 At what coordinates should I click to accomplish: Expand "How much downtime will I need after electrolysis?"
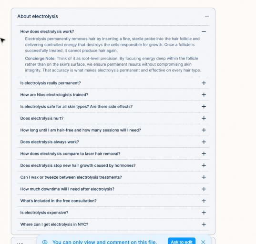pyautogui.click(x=113, y=189)
